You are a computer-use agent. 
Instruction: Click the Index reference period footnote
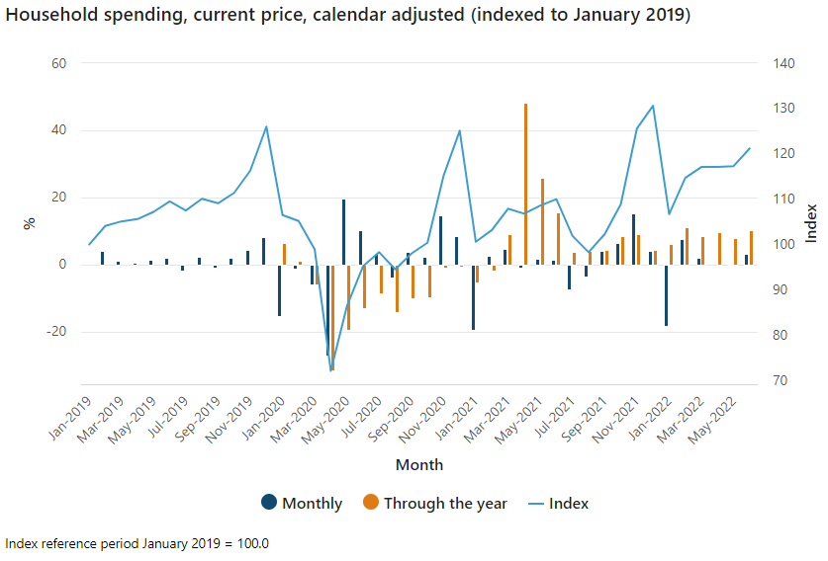point(138,544)
